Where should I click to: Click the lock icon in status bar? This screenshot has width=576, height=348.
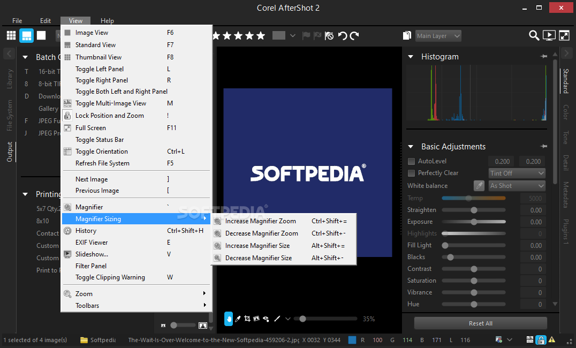coord(540,339)
